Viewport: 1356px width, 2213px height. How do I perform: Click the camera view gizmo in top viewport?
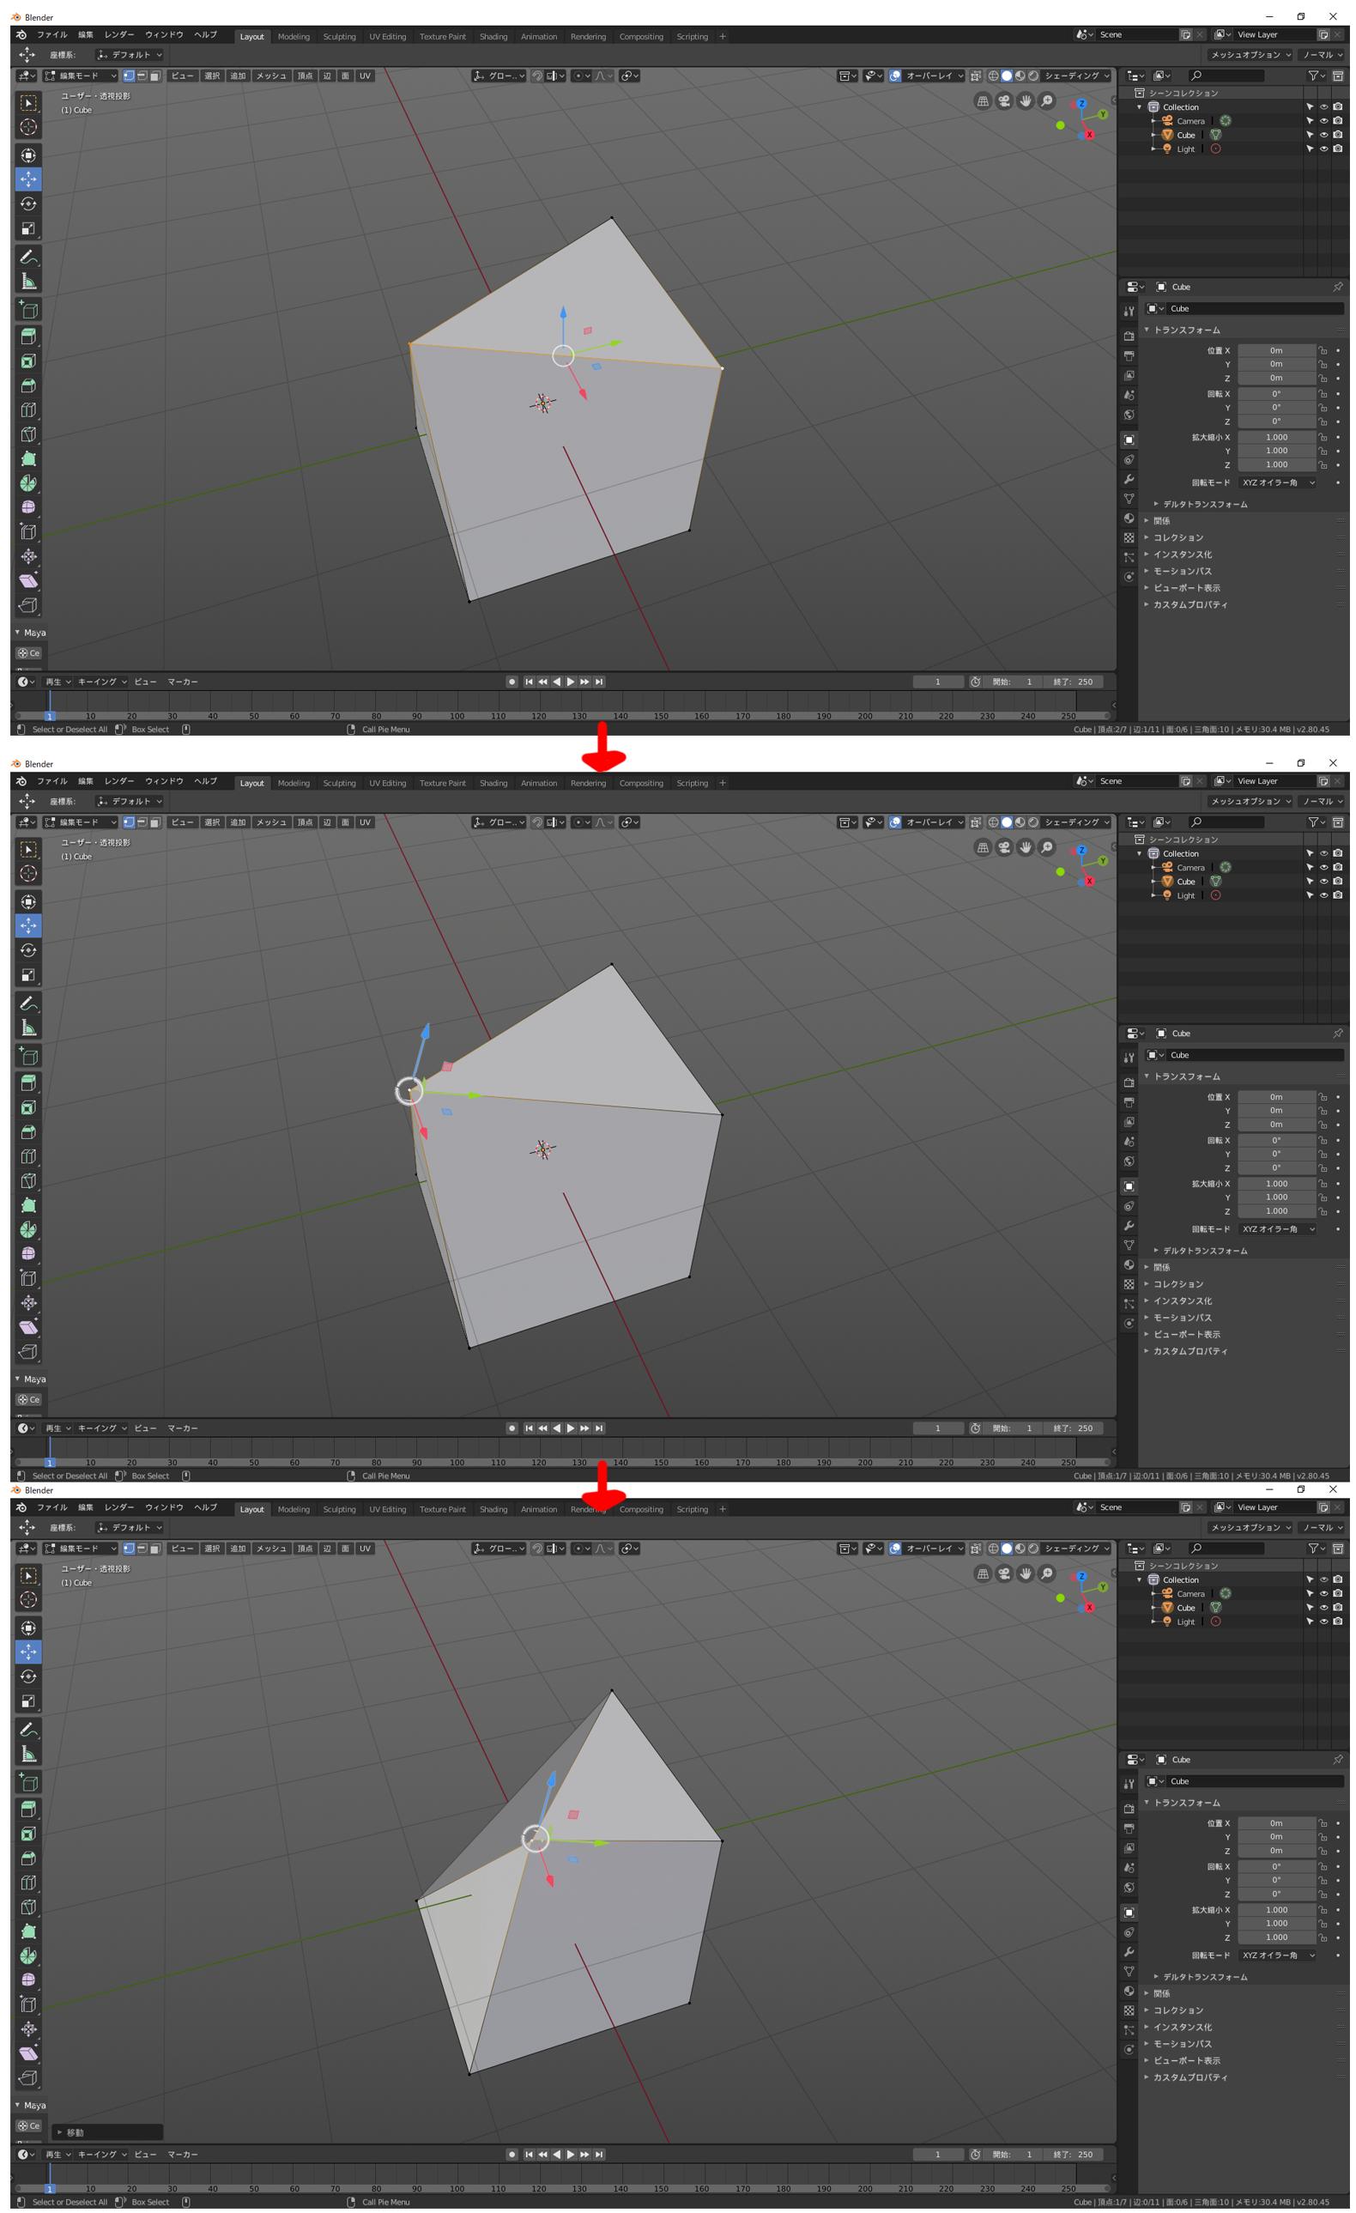point(1004,100)
